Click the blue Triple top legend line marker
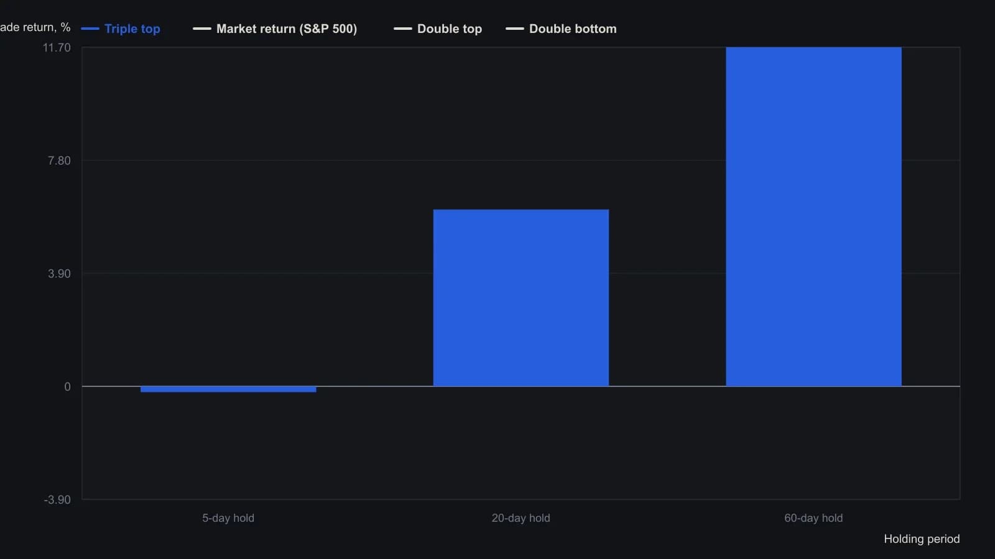The image size is (995, 559). (90, 29)
